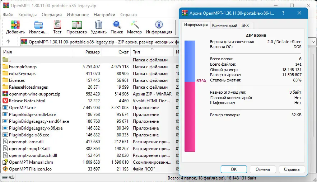317x182 pixels.
Task: Expand the address bar dropdown arrow
Action: [x=313, y=42]
